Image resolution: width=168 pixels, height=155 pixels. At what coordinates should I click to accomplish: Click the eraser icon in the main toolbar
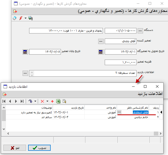point(15,18)
